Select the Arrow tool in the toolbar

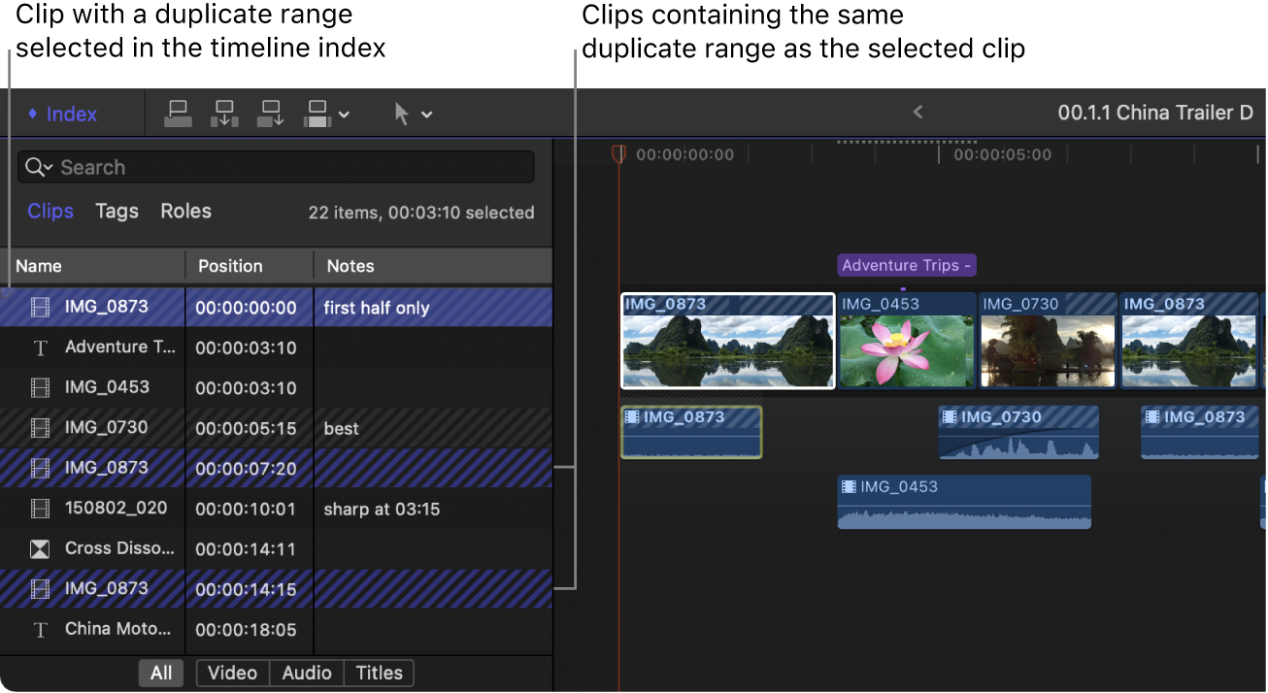[x=403, y=113]
